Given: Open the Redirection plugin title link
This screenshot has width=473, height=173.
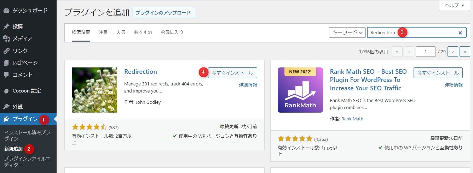Looking at the screenshot, I should 141,72.
